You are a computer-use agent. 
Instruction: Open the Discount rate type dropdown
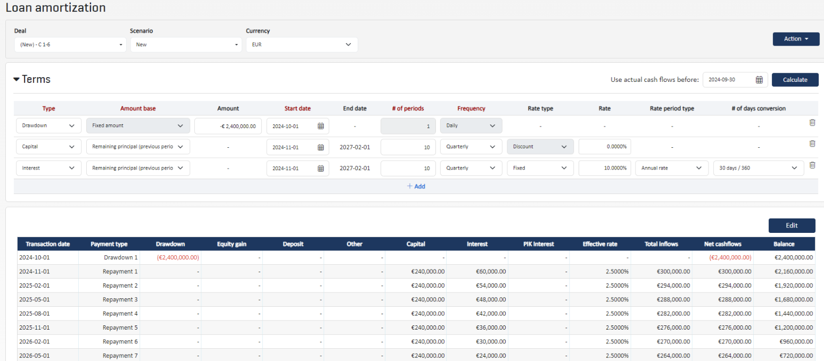pos(540,147)
